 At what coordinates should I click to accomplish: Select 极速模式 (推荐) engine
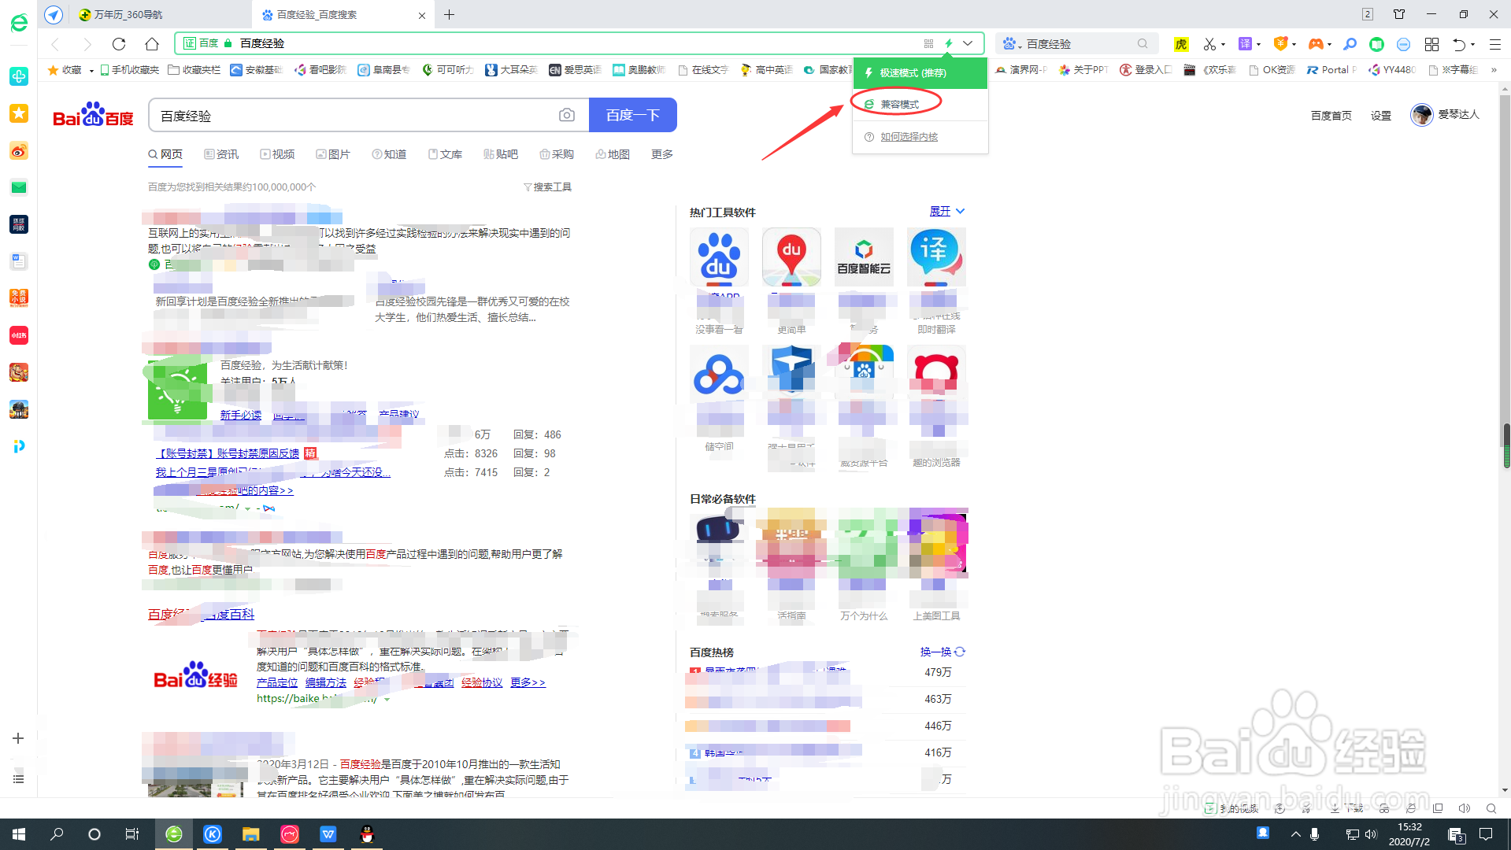[920, 73]
